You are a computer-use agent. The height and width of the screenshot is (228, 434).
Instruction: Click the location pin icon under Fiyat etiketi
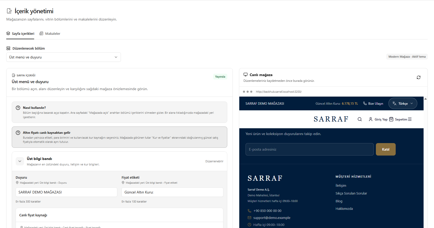click(123, 183)
